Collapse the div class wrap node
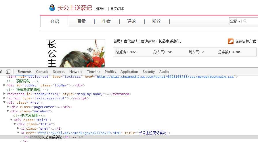Image resolution: width=258 pixels, height=142 pixels. 4,102
